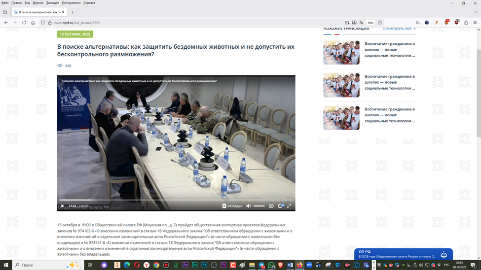481x270 pixels.
Task: Click the install/download page icon in address bar
Action: [354, 23]
